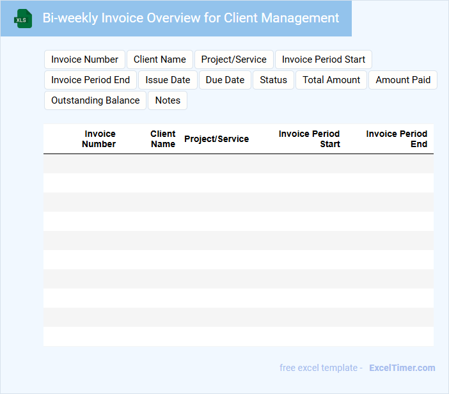Click the Invoice Period Start column header
This screenshot has width=449, height=394.
[x=310, y=139]
